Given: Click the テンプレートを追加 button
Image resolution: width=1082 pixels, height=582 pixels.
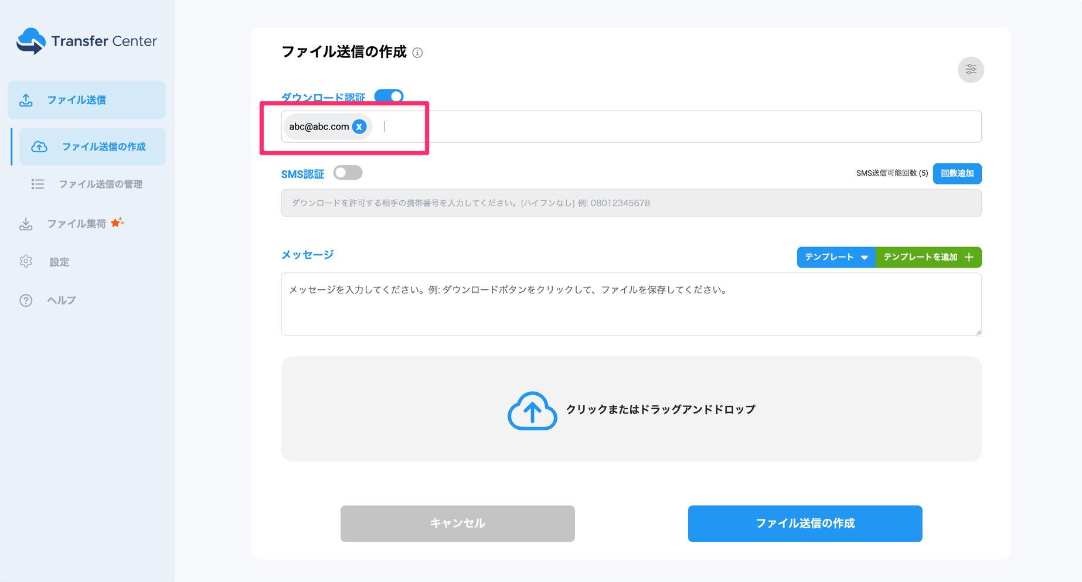Looking at the screenshot, I should (928, 257).
